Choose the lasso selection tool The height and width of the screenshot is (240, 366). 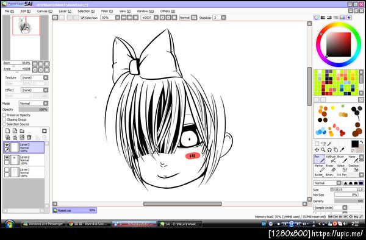(x=323, y=144)
